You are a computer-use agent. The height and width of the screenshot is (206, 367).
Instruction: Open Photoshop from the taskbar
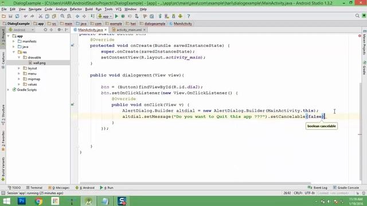22,201
